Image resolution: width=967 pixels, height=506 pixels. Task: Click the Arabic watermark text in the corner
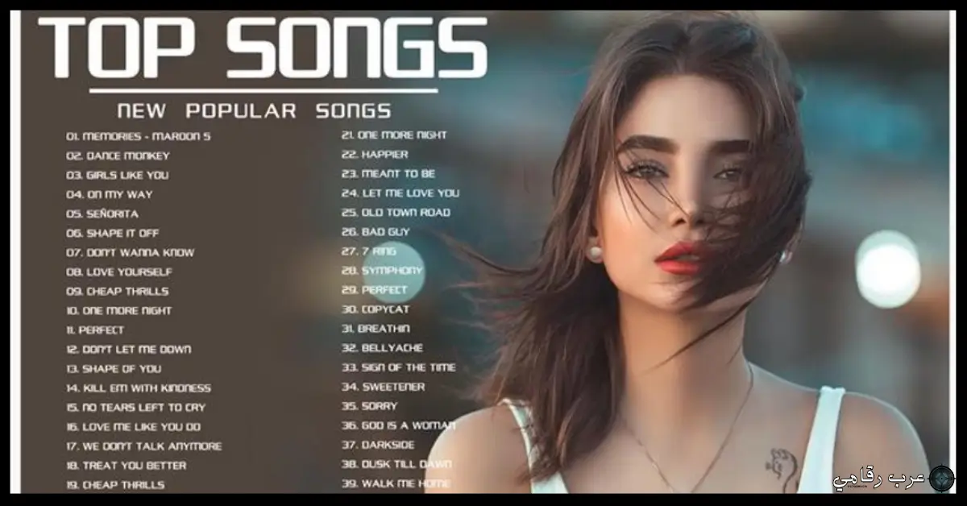click(x=879, y=478)
